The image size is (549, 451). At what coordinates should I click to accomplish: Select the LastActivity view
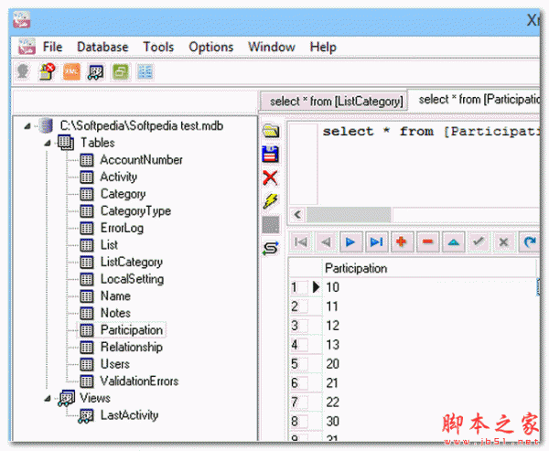tap(132, 415)
